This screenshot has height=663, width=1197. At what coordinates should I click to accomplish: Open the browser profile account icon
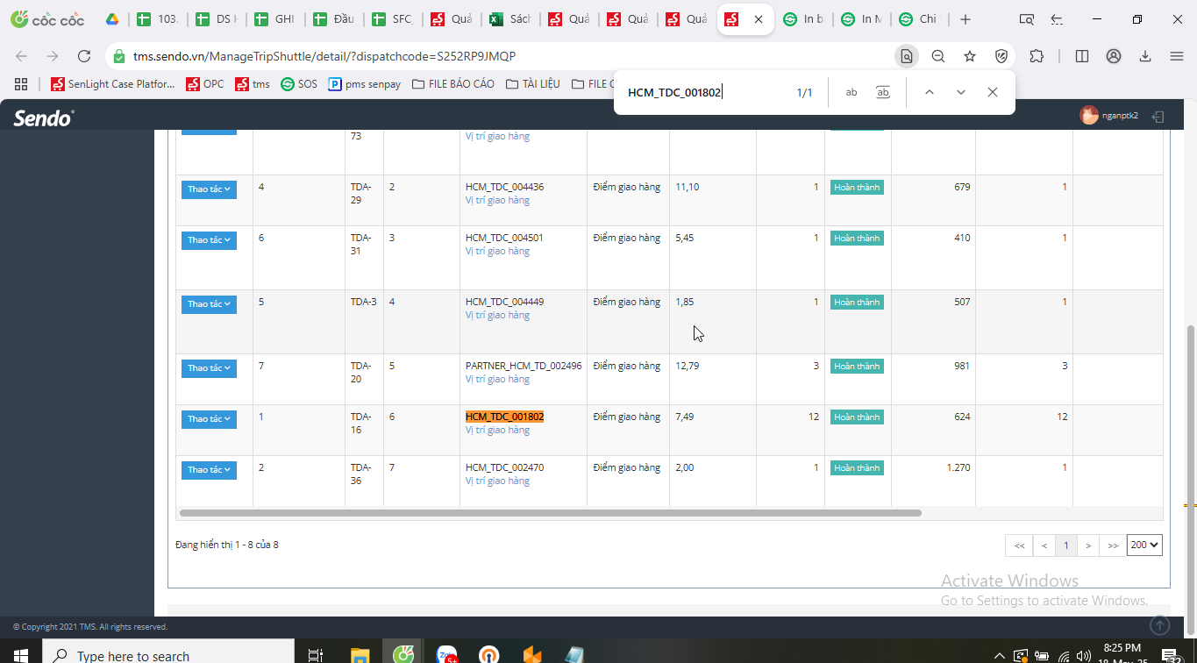pos(1114,56)
